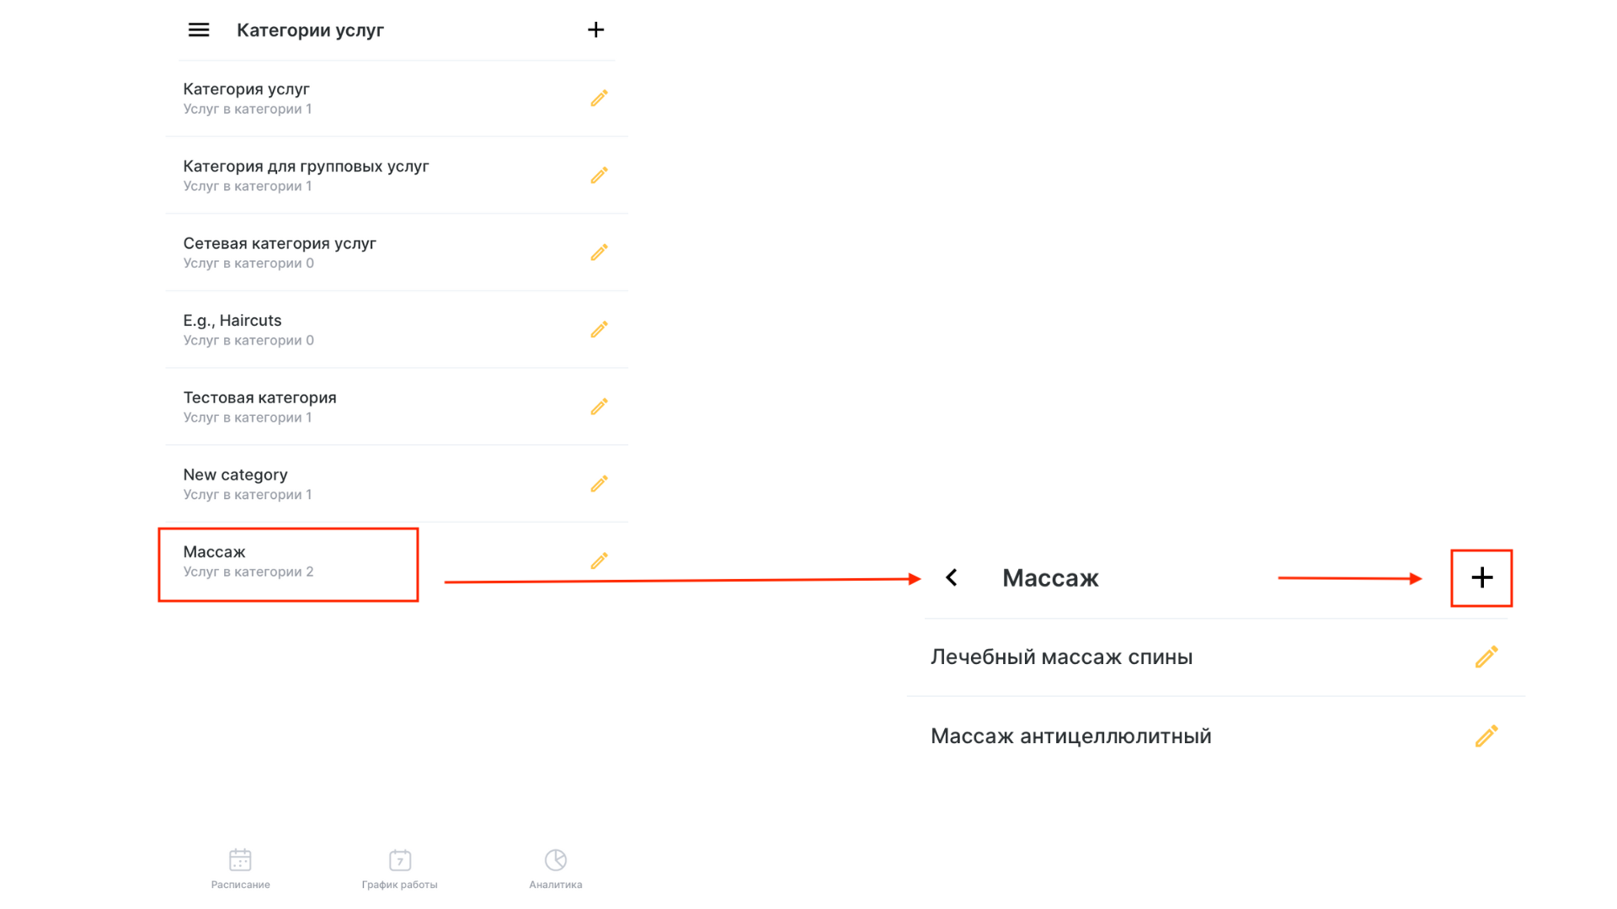Edit the Массаж category pencil icon
The image size is (1617, 909).
[x=599, y=561]
